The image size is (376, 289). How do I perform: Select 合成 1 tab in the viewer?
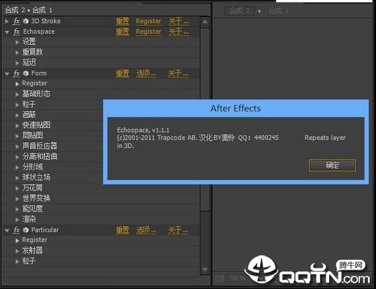pyautogui.click(x=279, y=11)
